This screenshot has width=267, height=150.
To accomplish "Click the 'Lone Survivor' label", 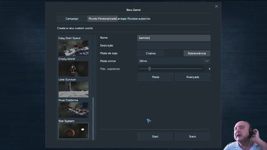I will pos(67,80).
